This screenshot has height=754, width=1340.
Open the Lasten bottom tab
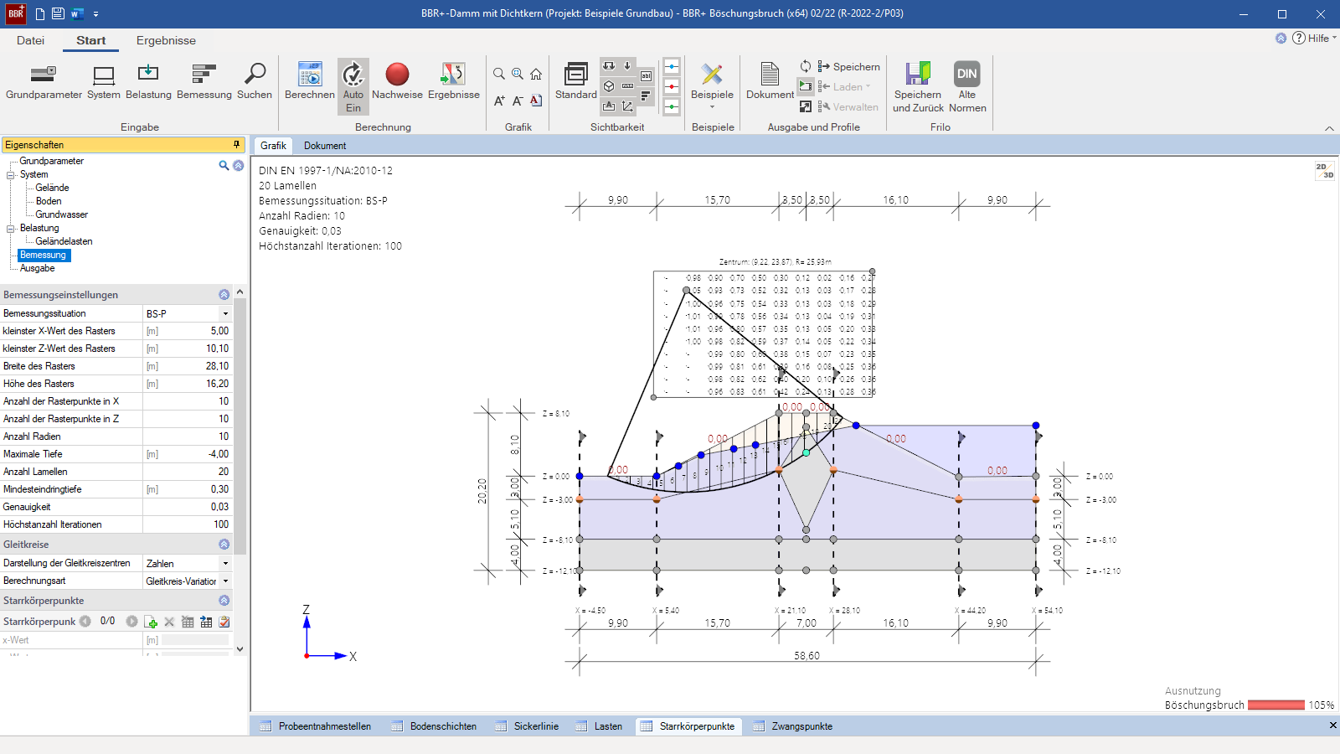click(599, 726)
